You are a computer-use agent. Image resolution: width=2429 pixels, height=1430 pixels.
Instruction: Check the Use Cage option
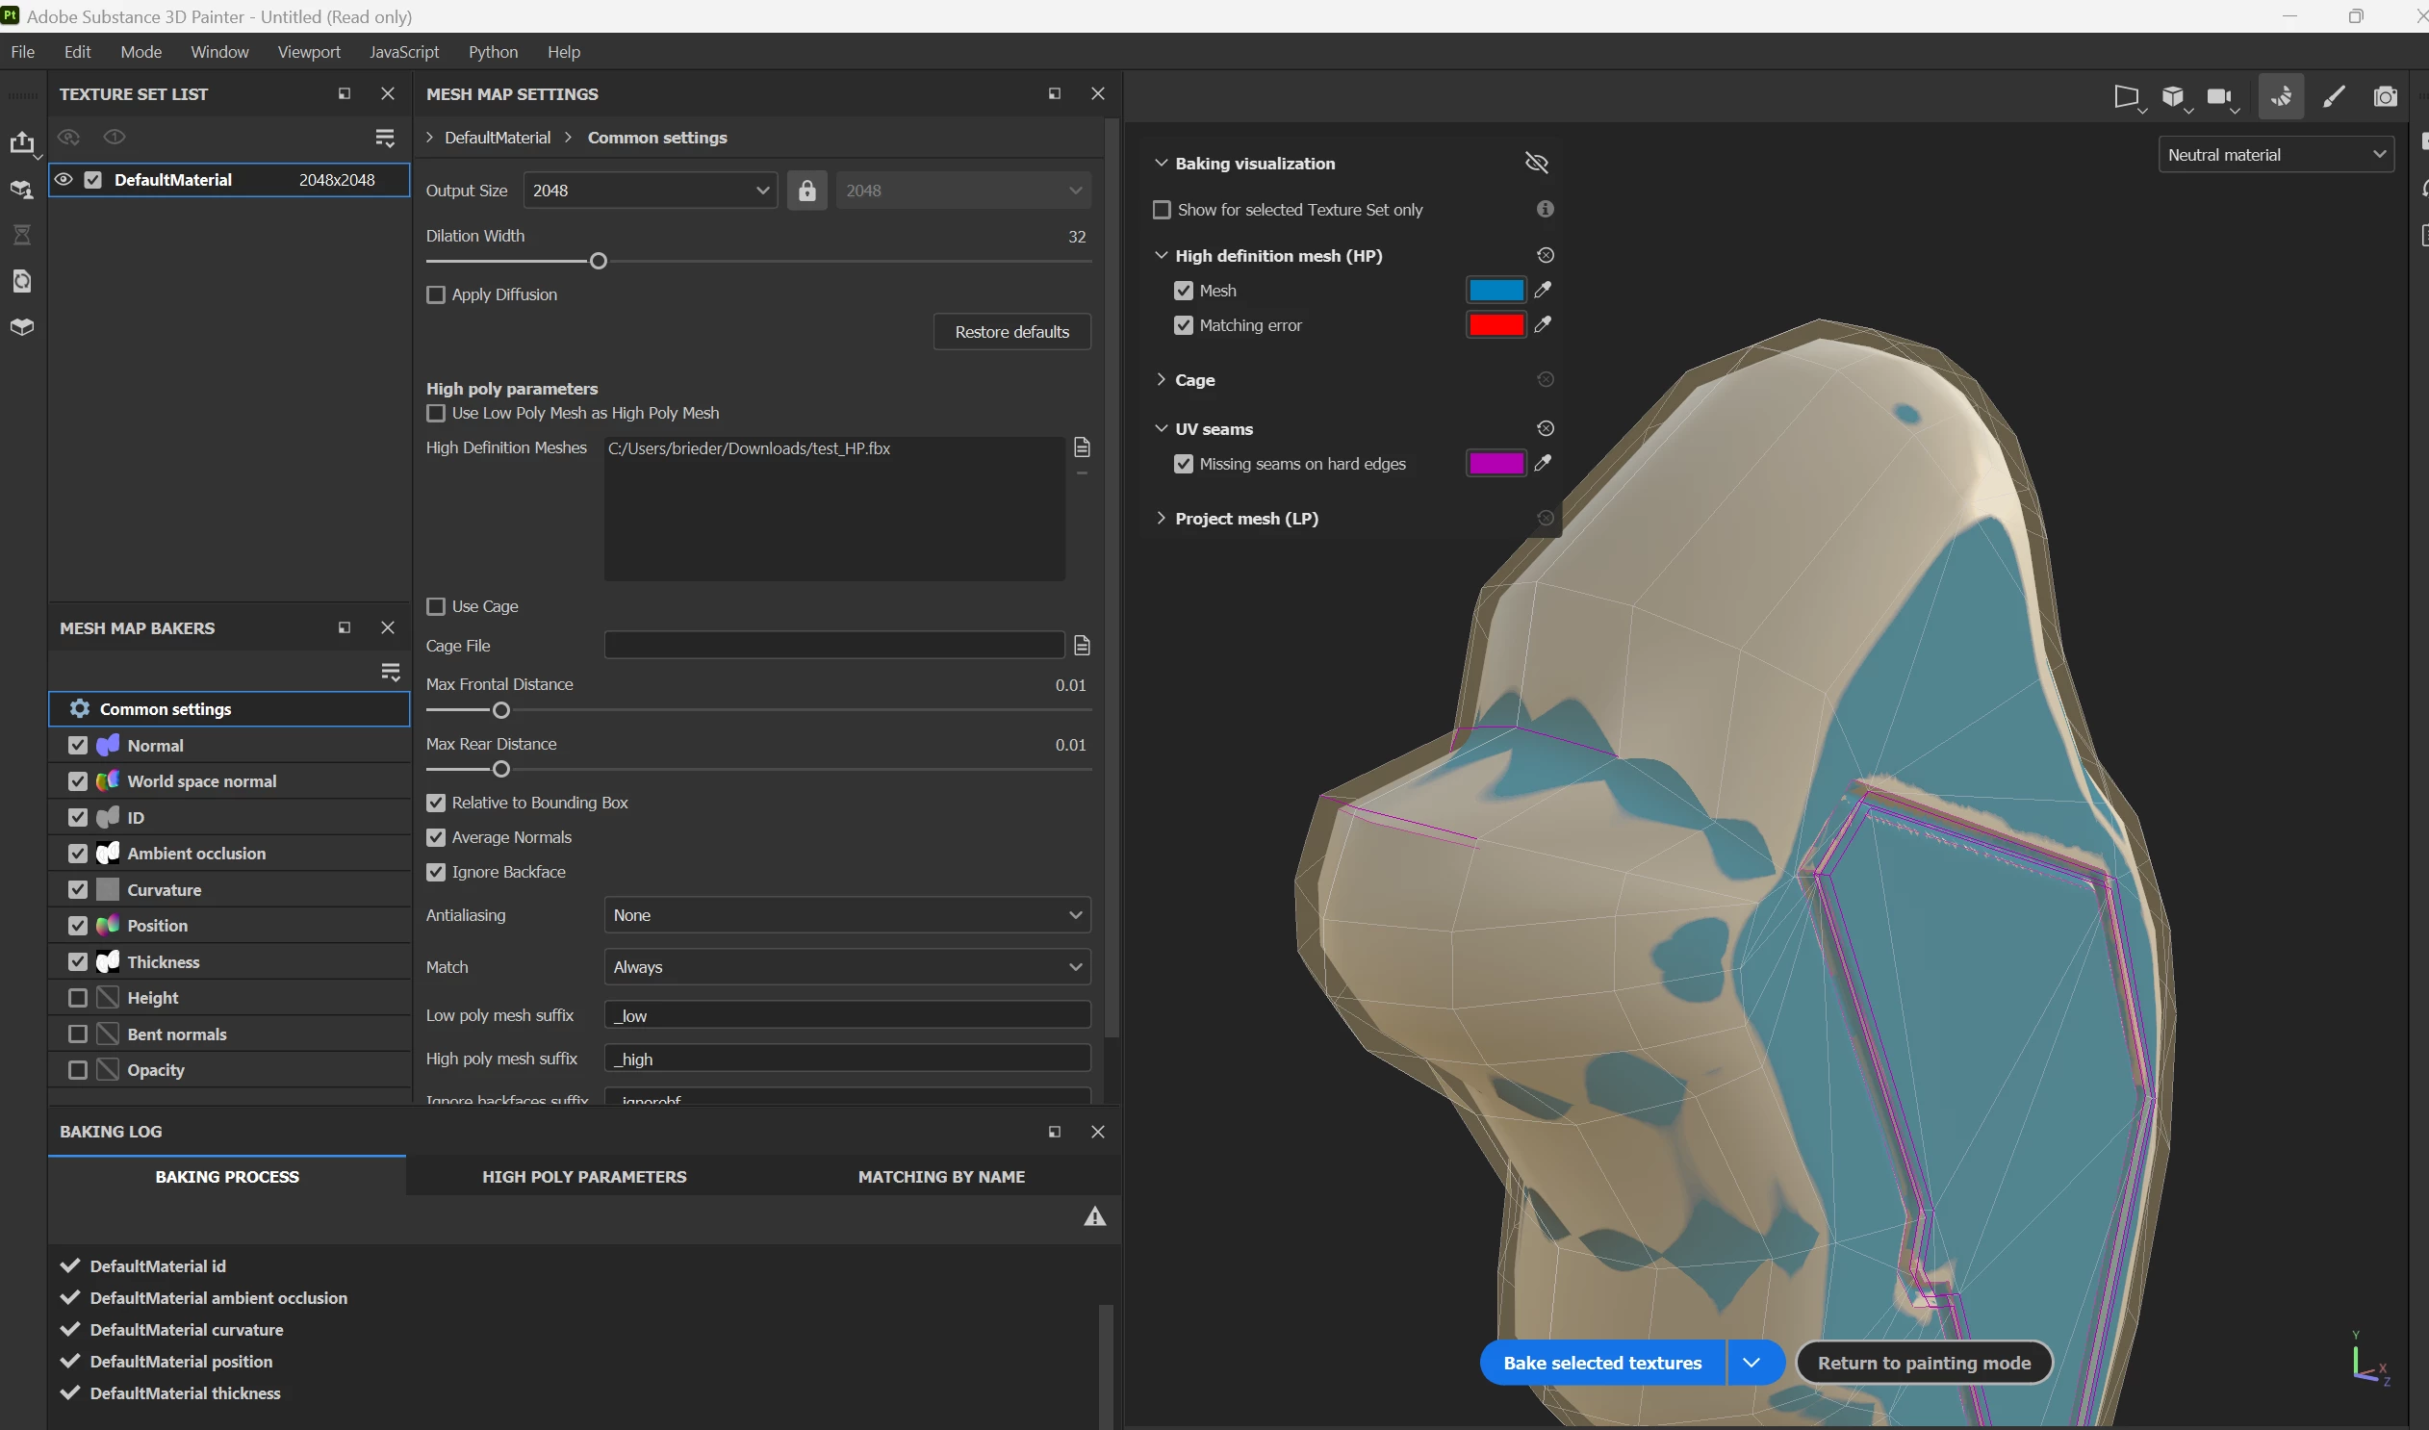point(436,606)
